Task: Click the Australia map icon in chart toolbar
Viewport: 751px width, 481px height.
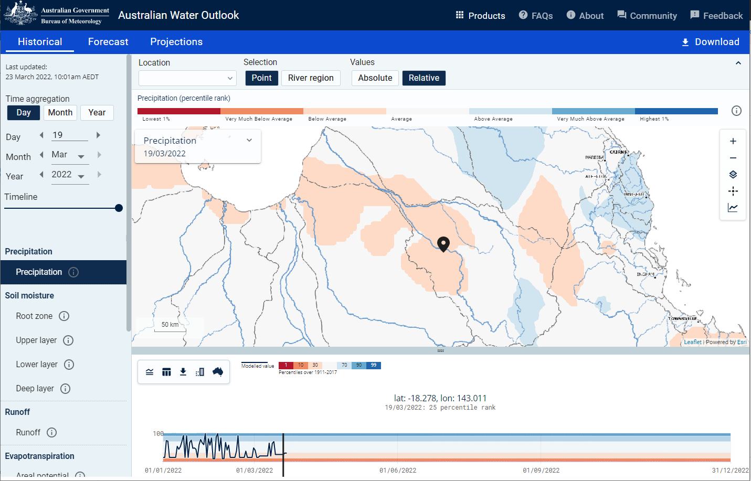Action: point(217,371)
